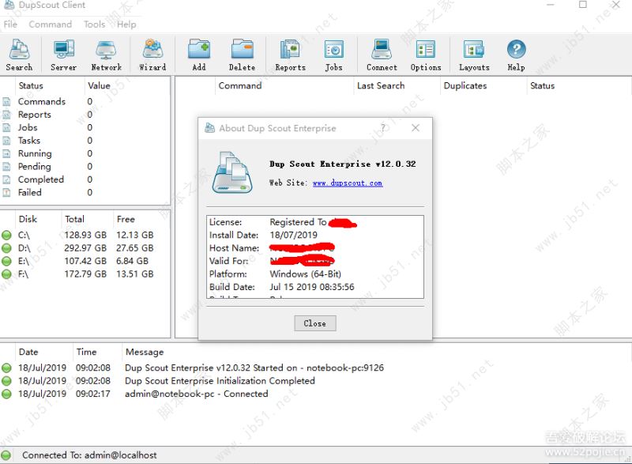Click the Close button in About dialog
Image resolution: width=632 pixels, height=464 pixels.
[x=314, y=323]
